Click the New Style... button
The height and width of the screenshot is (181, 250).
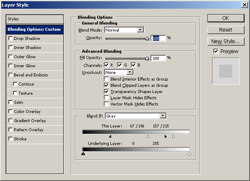pos(225,42)
